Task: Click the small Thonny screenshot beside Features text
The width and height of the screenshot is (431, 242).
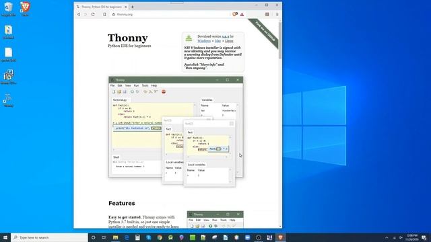Action: pyautogui.click(x=215, y=220)
